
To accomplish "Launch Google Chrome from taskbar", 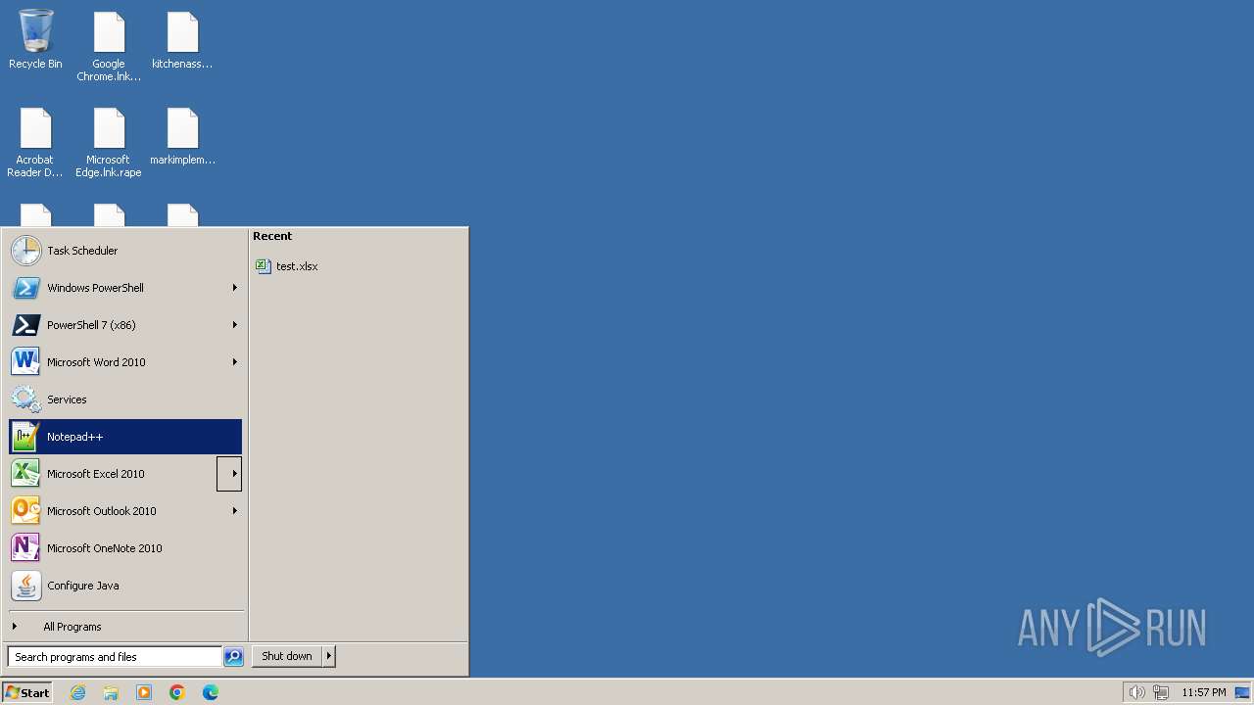I will [x=177, y=692].
